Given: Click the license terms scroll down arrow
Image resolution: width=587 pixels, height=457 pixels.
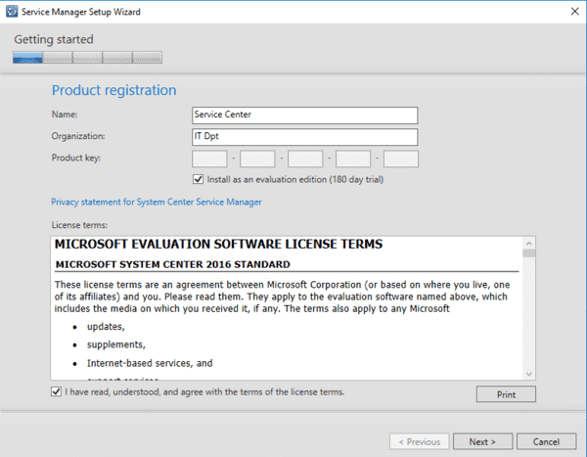Looking at the screenshot, I should click(529, 374).
